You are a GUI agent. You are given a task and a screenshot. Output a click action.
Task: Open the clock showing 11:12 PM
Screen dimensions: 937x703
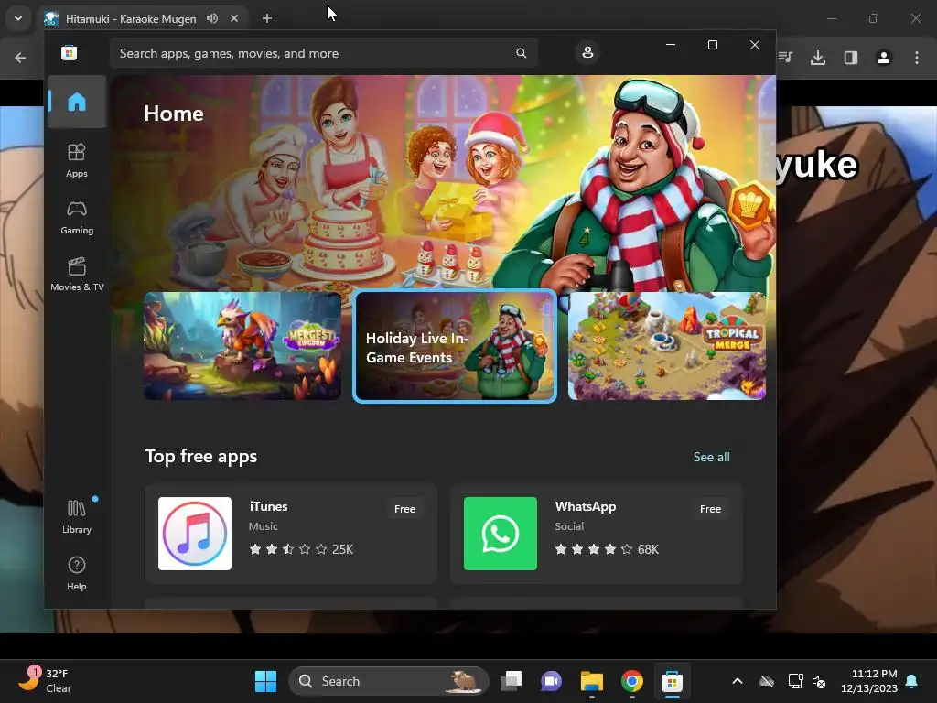[x=869, y=681]
